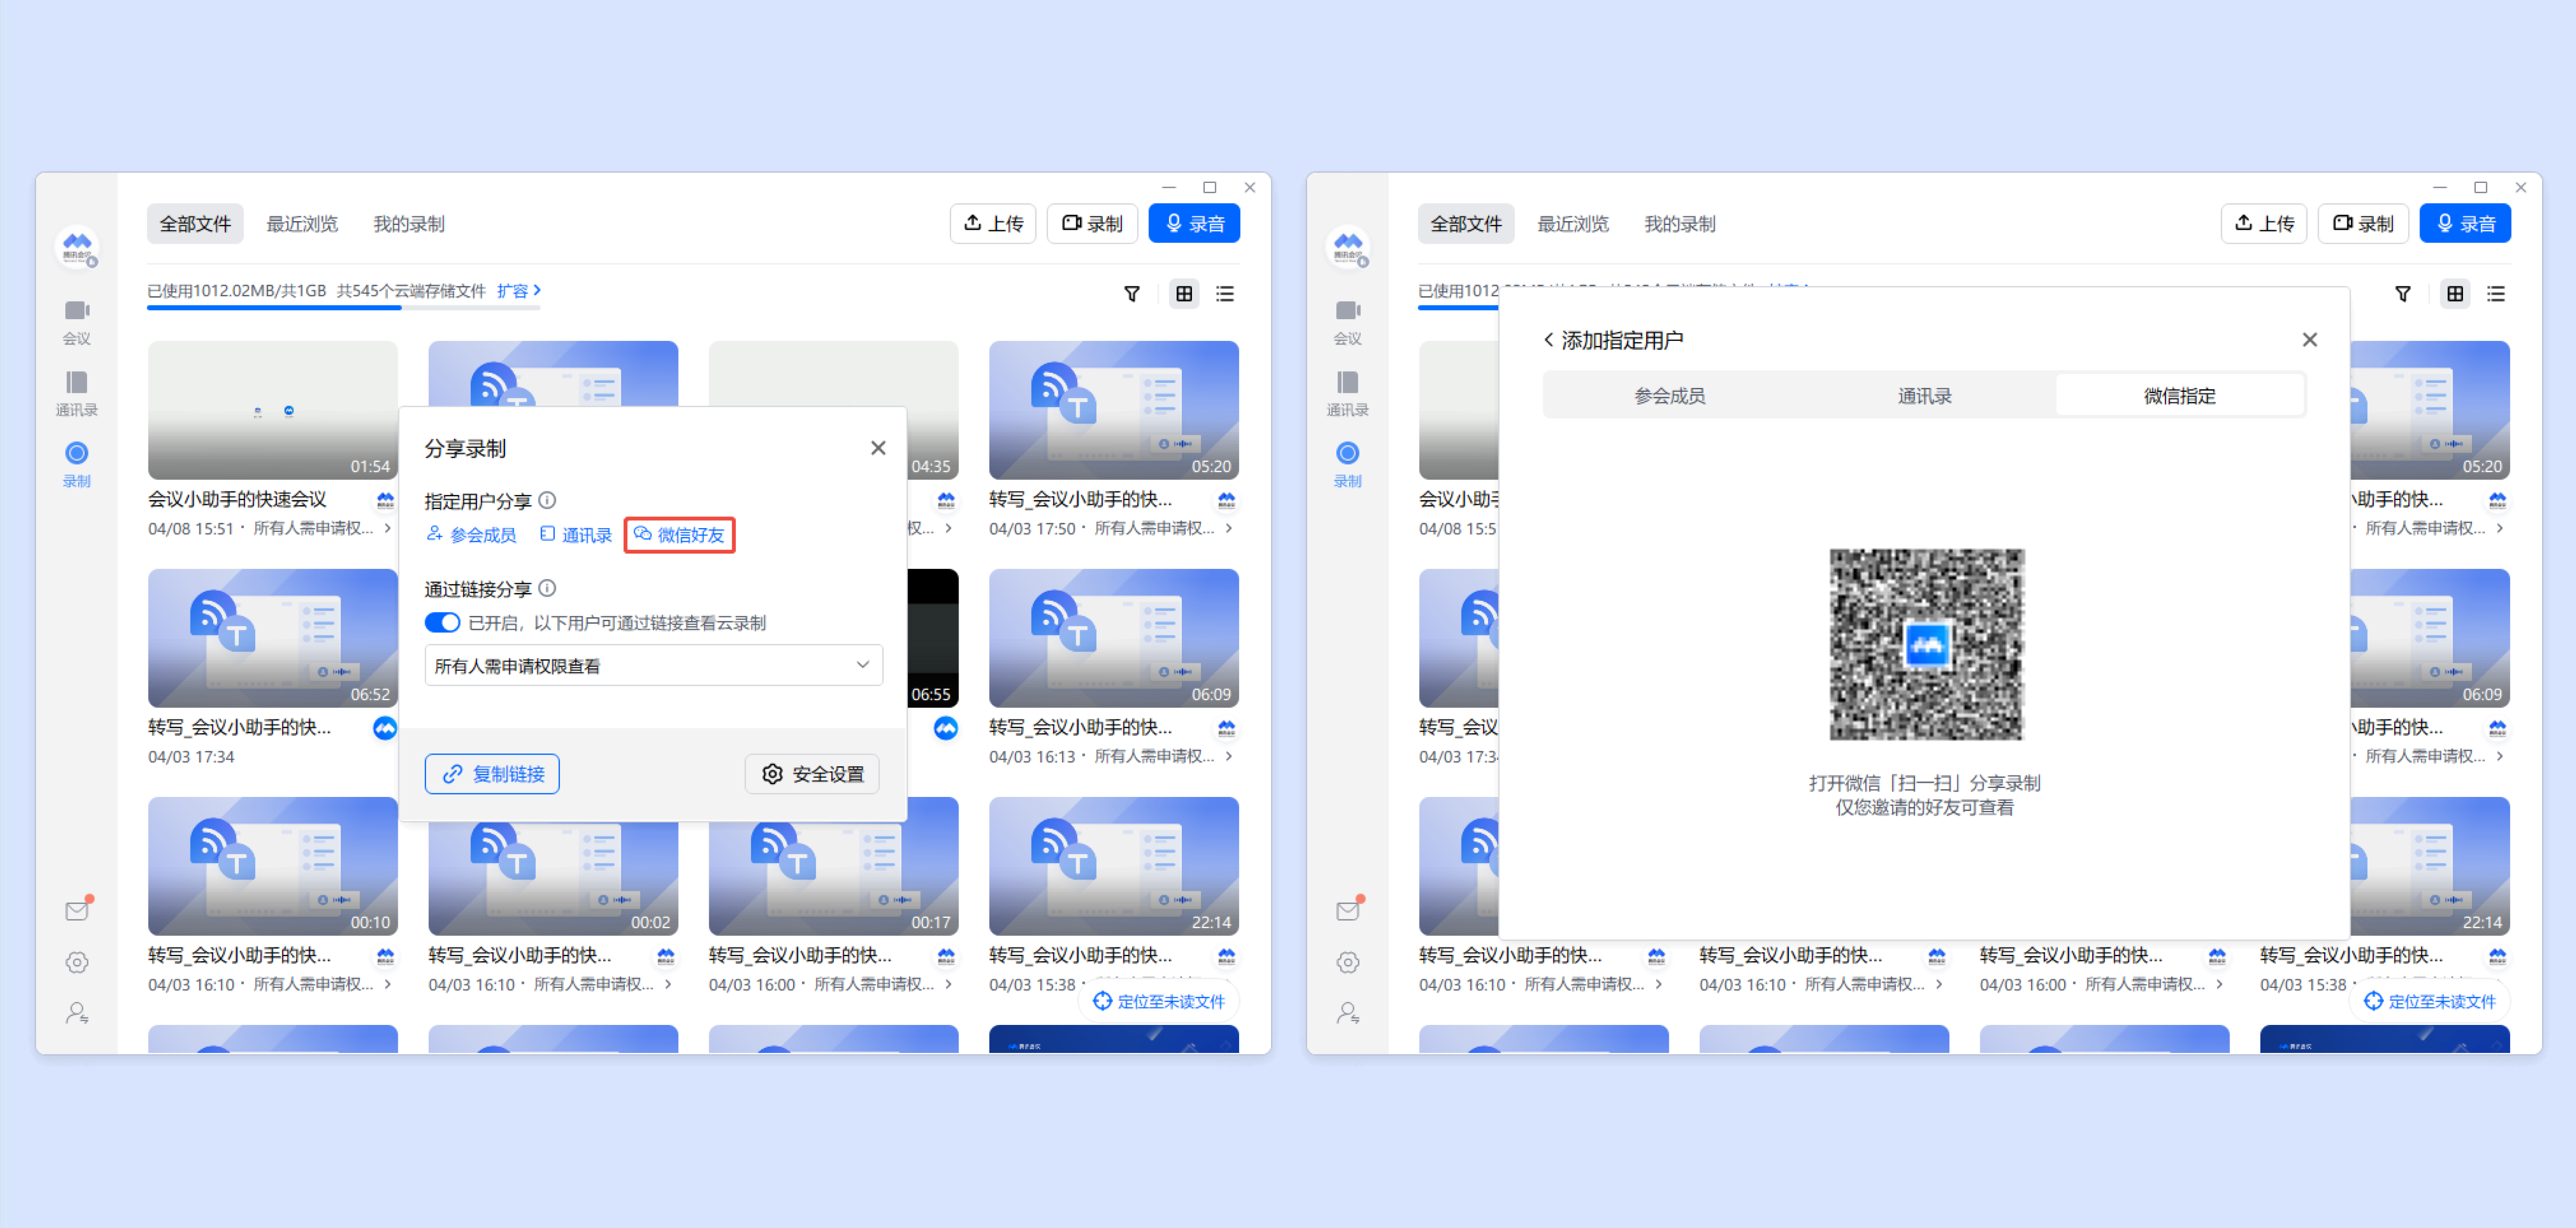Click the profile avatar in right window
The width and height of the screenshot is (2576, 1228).
(1348, 247)
